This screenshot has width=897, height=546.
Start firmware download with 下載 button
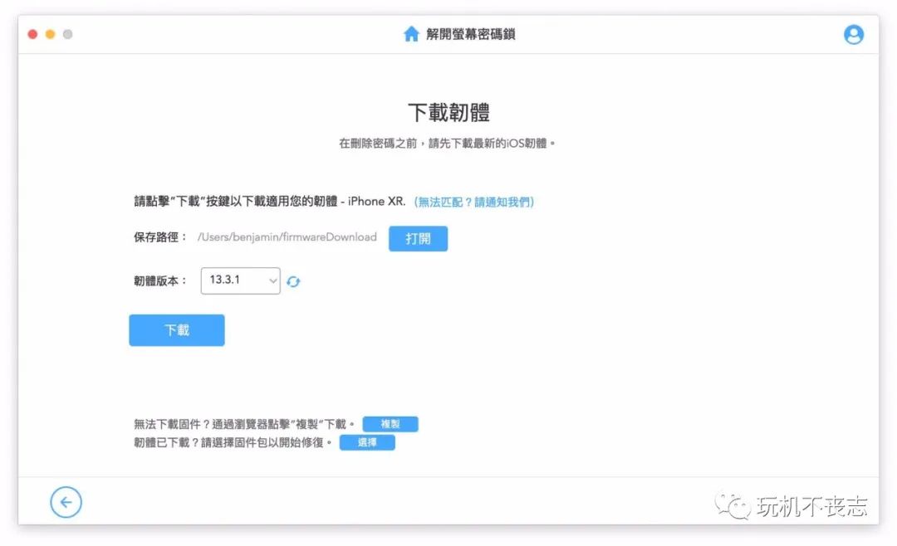(177, 330)
